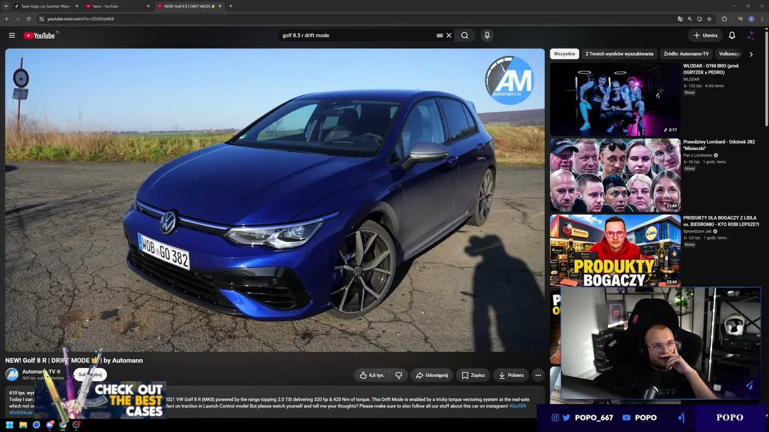
Task: Open 'WŁODAR - GYM BRO' video title
Action: [711, 69]
